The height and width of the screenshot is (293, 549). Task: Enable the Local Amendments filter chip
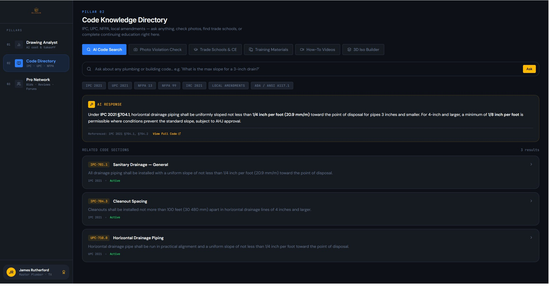tap(229, 86)
